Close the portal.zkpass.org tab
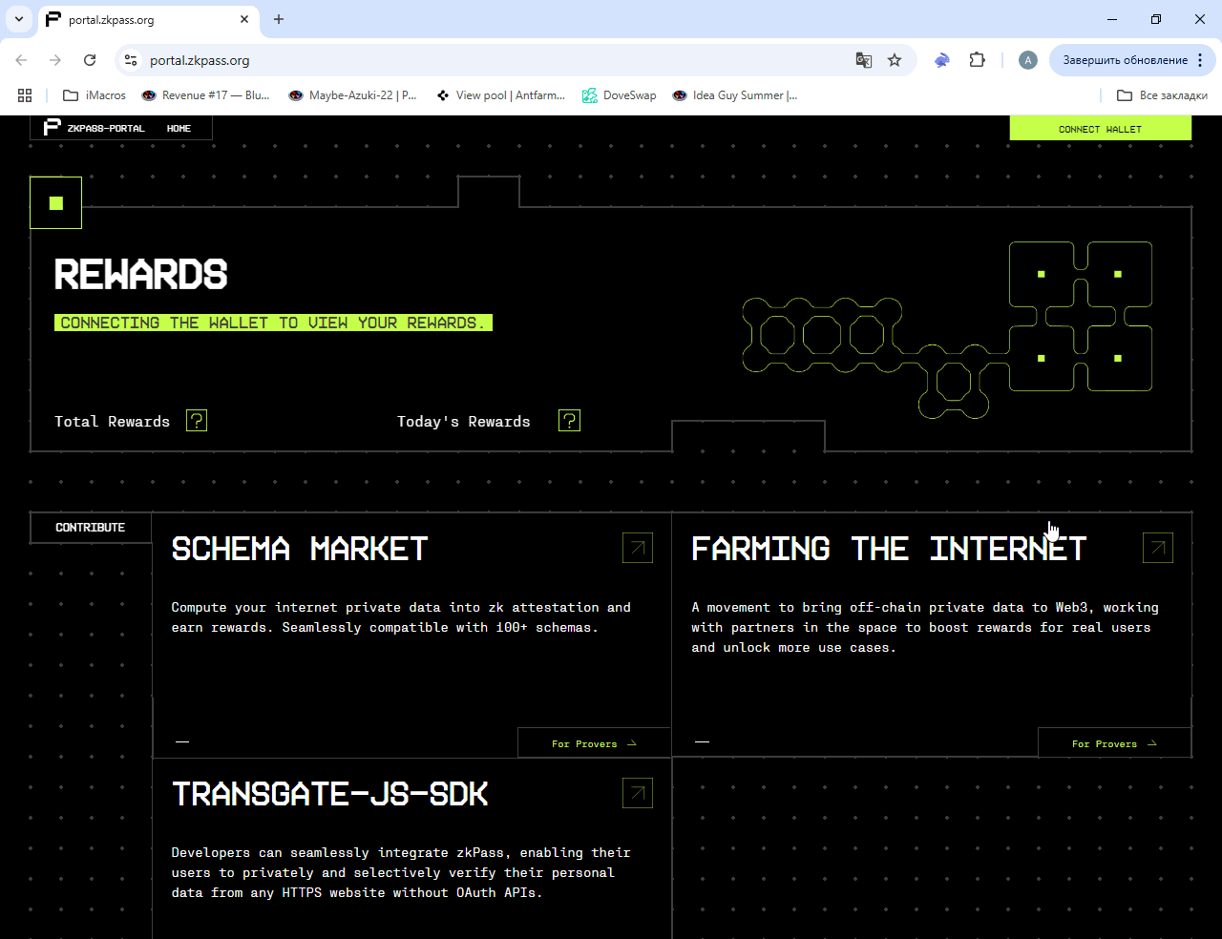The width and height of the screenshot is (1222, 939). click(x=244, y=19)
